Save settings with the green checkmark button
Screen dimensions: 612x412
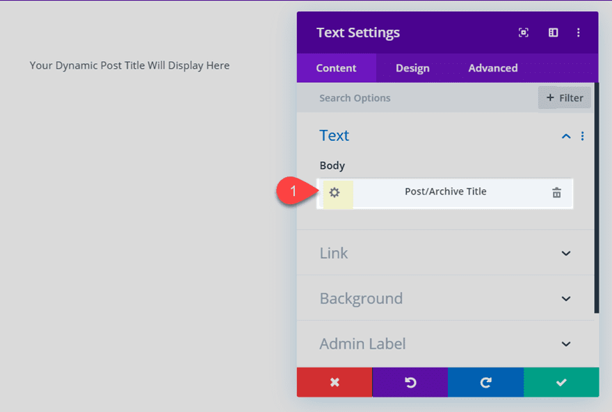[x=561, y=382]
